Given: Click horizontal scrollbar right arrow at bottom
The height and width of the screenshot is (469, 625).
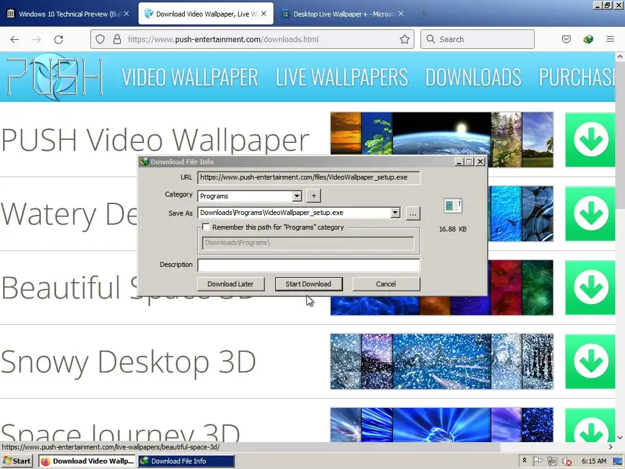Looking at the screenshot, I should click(610, 447).
